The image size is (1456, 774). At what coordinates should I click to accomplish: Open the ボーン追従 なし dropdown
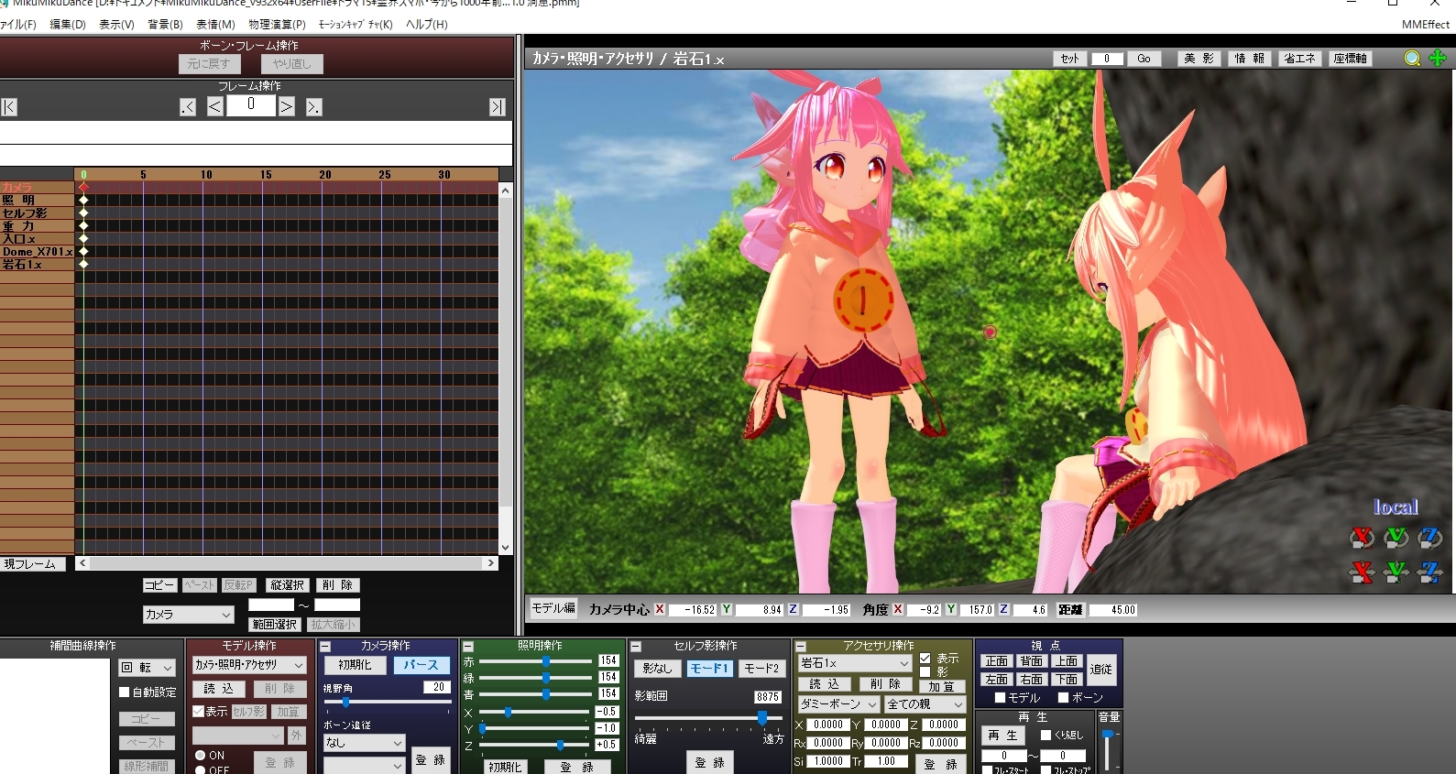(x=364, y=743)
